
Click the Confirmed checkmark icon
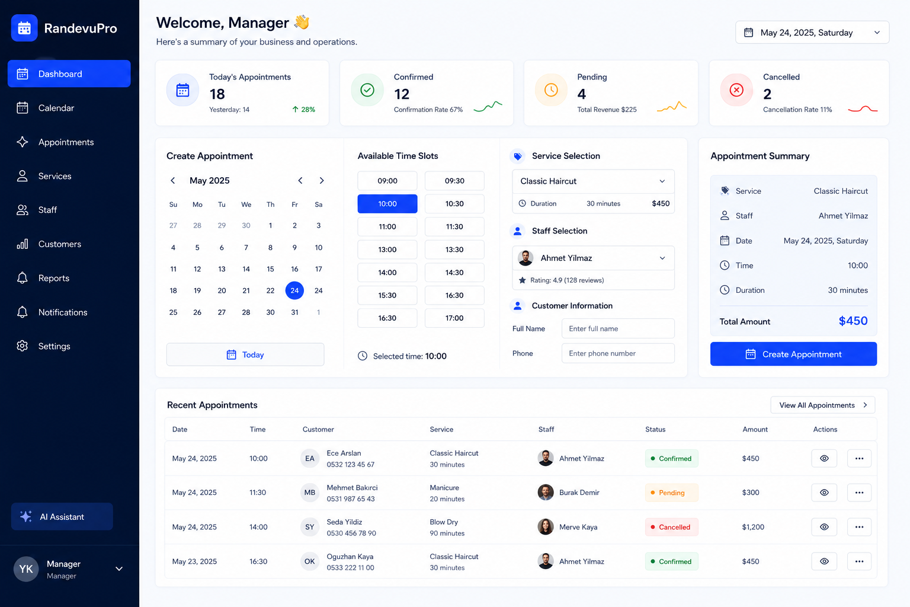tap(367, 90)
